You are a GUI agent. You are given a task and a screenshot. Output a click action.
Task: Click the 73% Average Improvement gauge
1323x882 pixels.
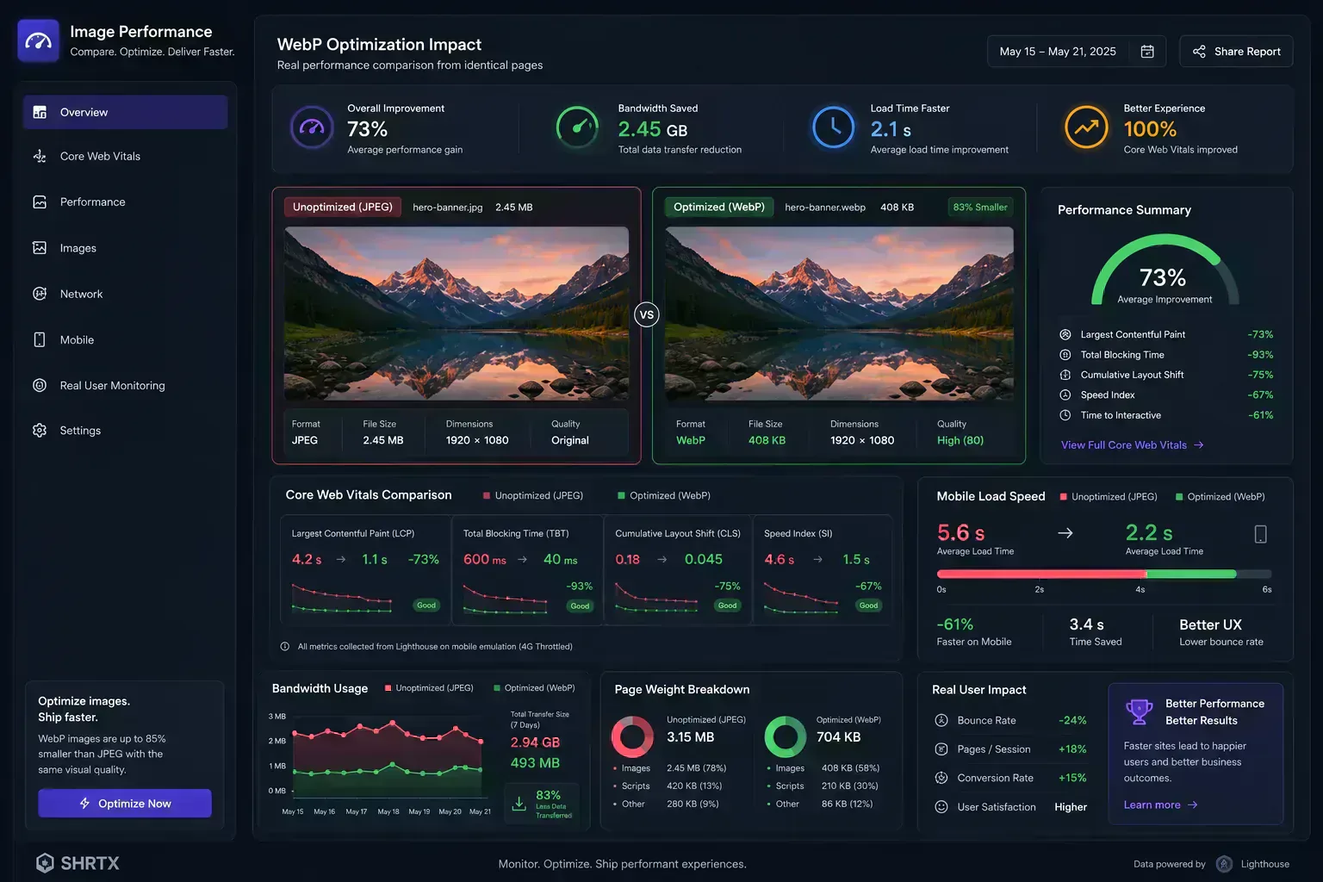tap(1165, 270)
